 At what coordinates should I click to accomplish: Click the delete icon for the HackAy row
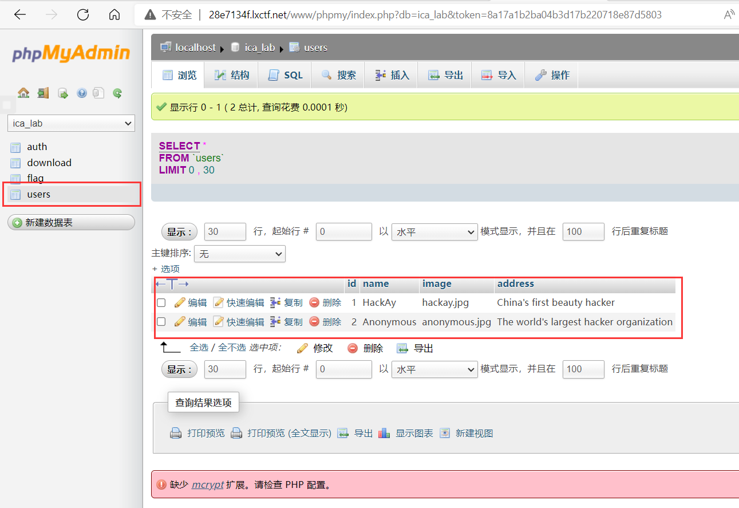314,302
